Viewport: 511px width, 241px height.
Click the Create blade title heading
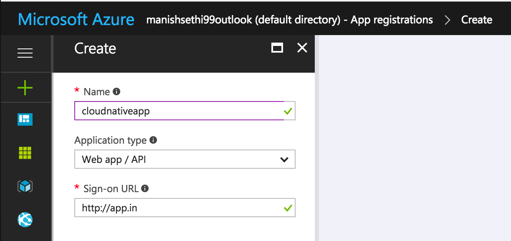[95, 48]
